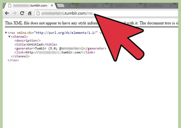Click the description element line
Screen dimensions: 181x128
tap(27, 41)
